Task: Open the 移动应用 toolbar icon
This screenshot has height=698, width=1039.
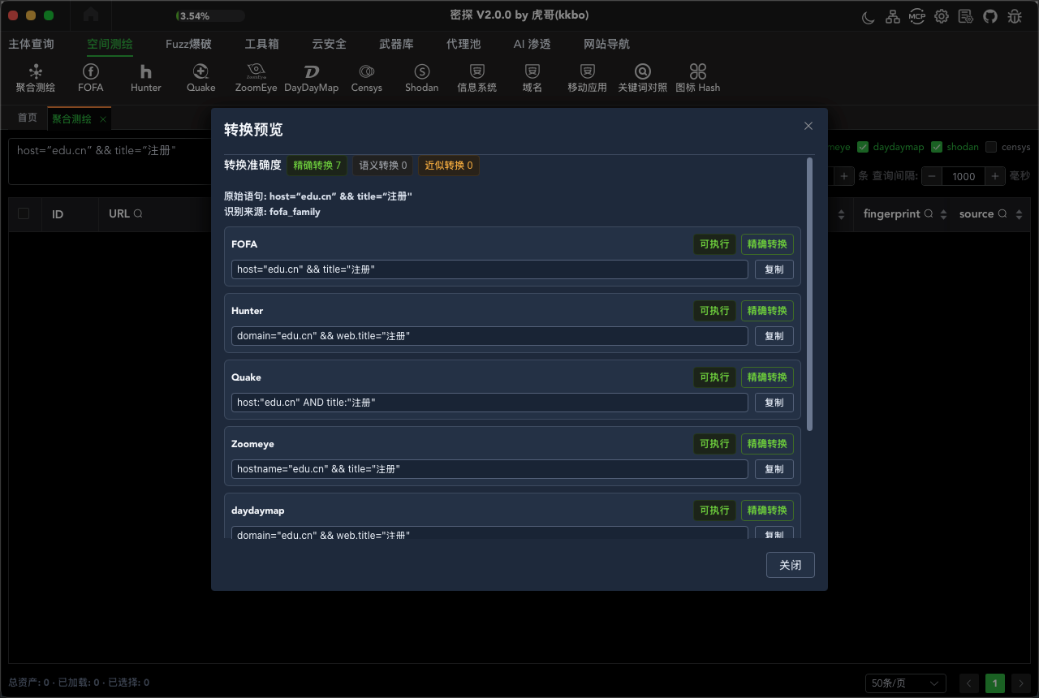Action: (x=588, y=78)
